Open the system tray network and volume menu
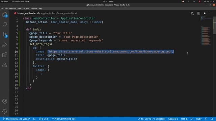The height and width of the screenshot is (121, 216). pos(209,1)
